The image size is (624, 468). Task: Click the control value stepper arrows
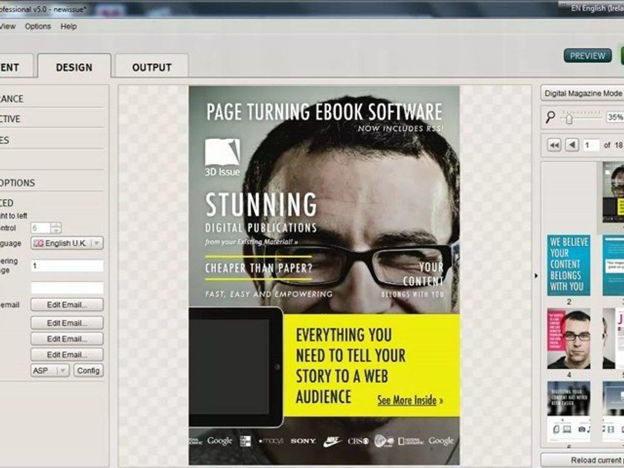pos(56,228)
